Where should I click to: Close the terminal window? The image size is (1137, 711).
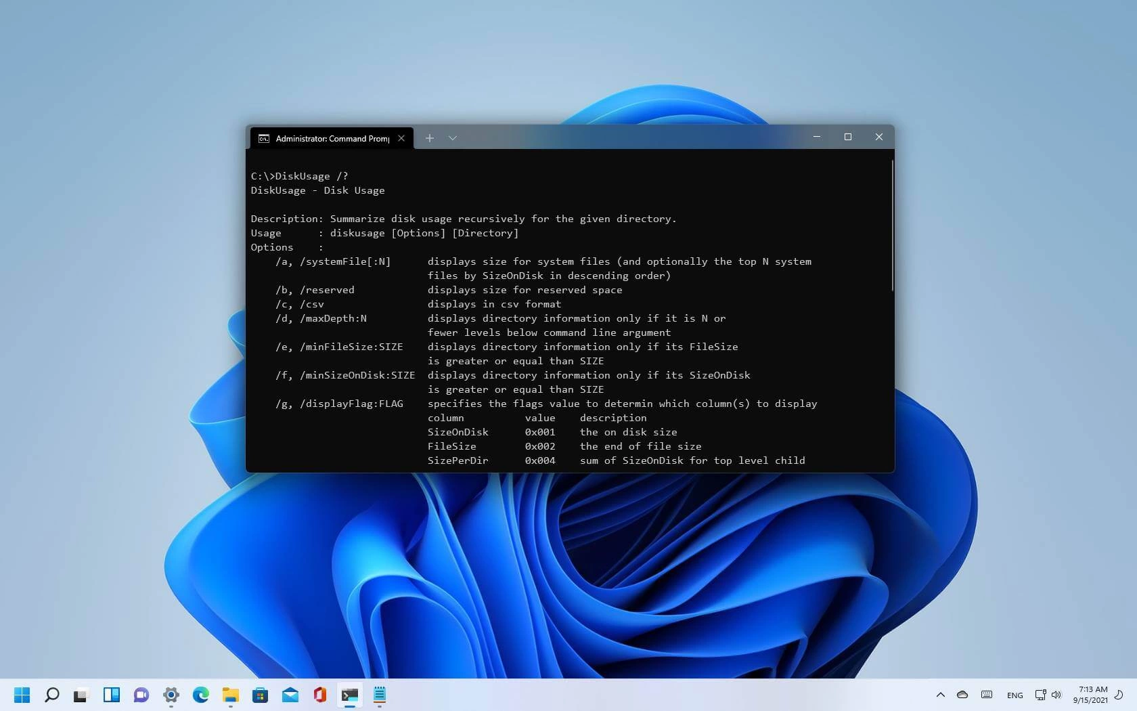click(x=879, y=137)
